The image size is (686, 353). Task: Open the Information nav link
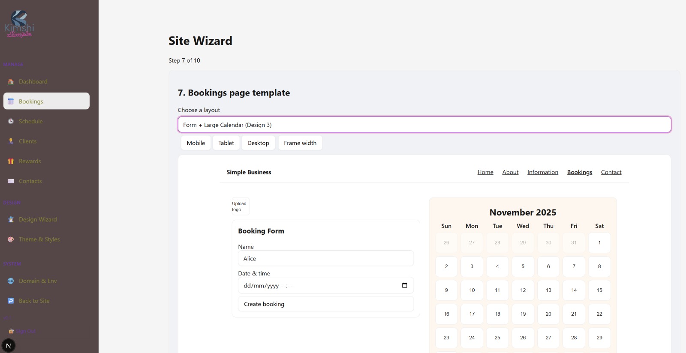[x=543, y=172]
